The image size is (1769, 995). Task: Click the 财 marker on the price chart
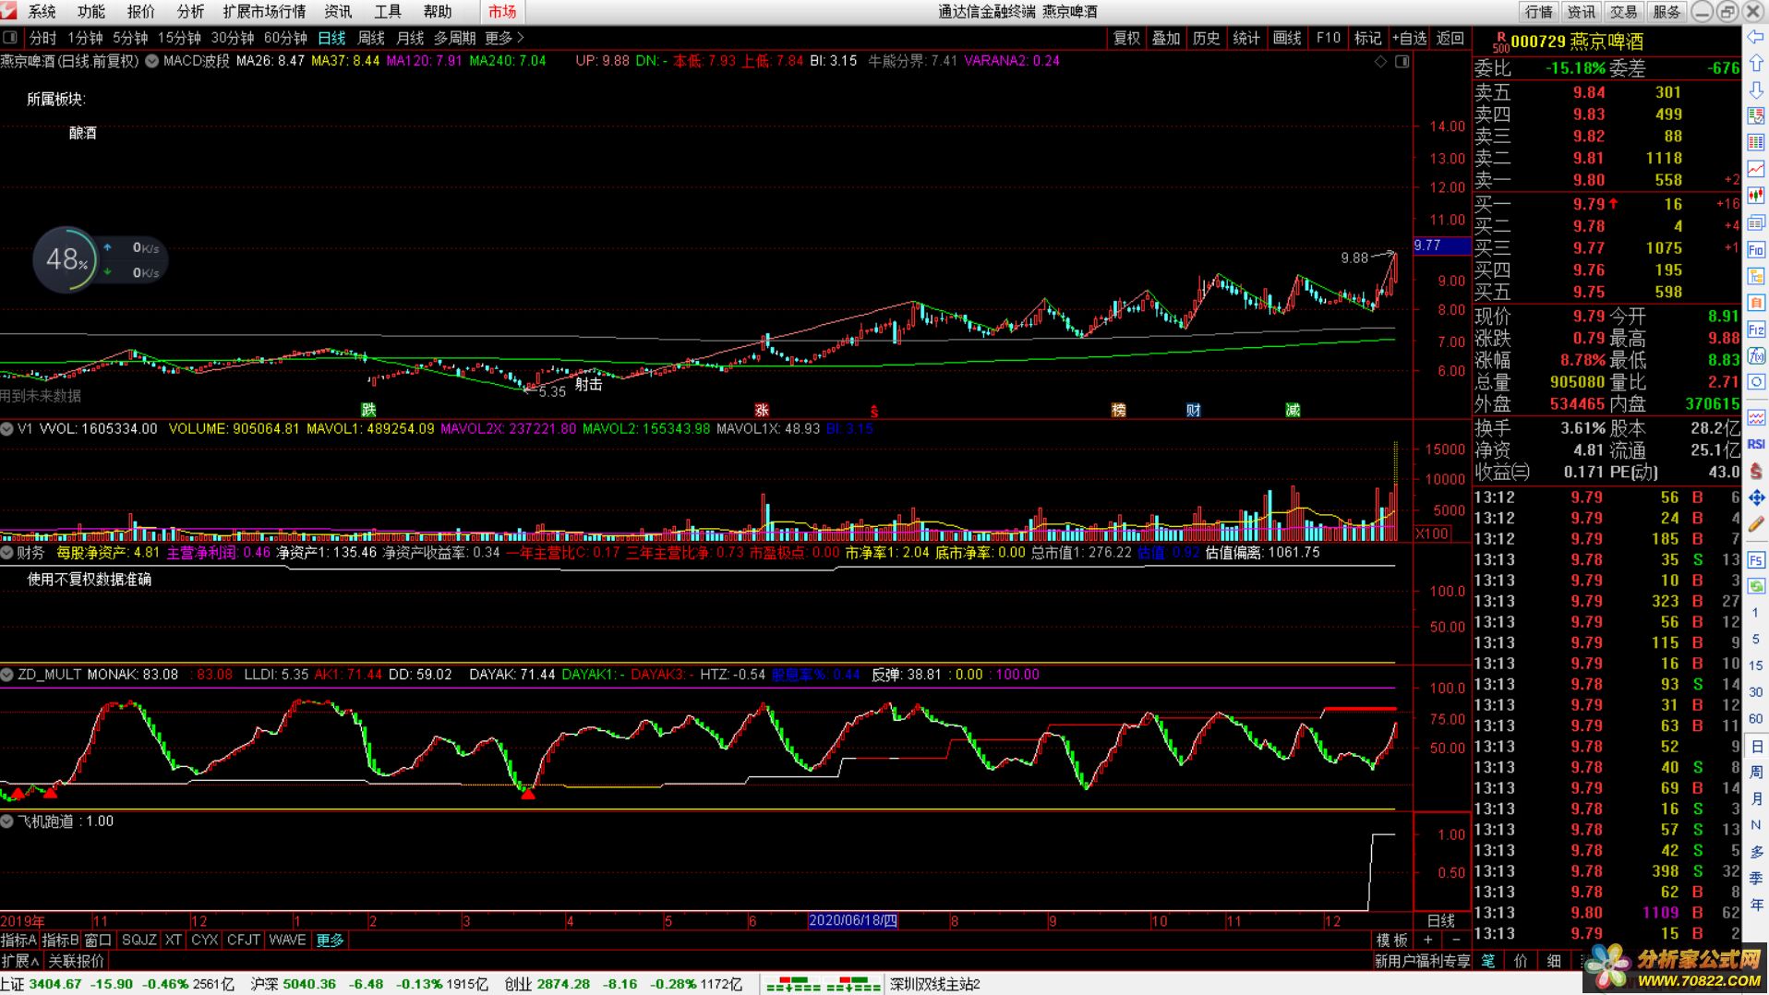(x=1193, y=410)
